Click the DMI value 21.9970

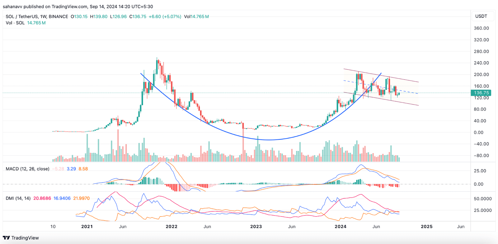(x=82, y=198)
